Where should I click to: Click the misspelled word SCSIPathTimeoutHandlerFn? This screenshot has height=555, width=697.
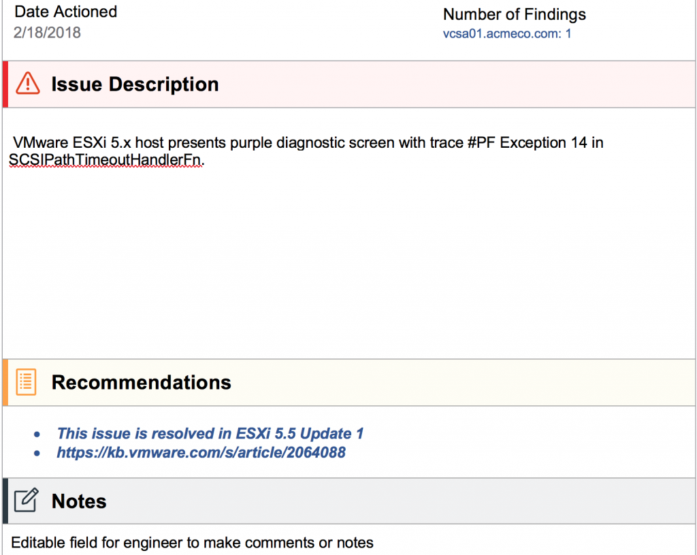pyautogui.click(x=106, y=160)
